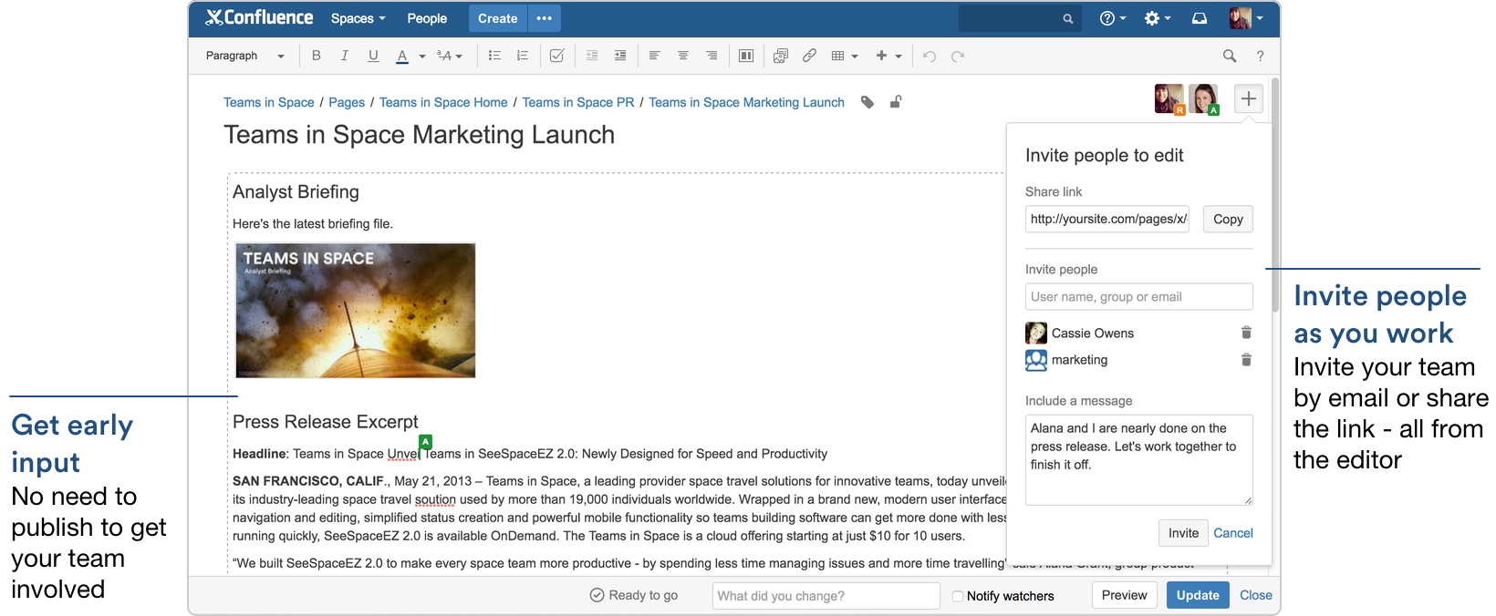The height and width of the screenshot is (616, 1496).
Task: Apply italic formatting
Action: coord(345,56)
